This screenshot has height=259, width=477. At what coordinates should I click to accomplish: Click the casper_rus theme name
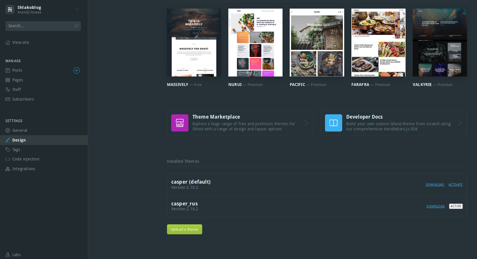point(184,204)
